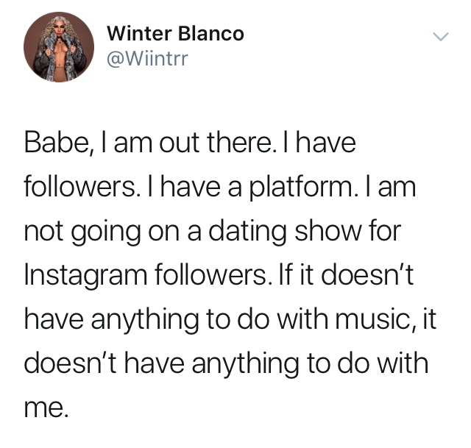The image size is (471, 448).
Task: Click the word "Blanco" in the display name
Action: pyautogui.click(x=211, y=33)
